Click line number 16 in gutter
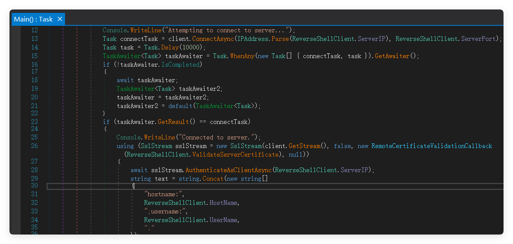 click(x=34, y=65)
